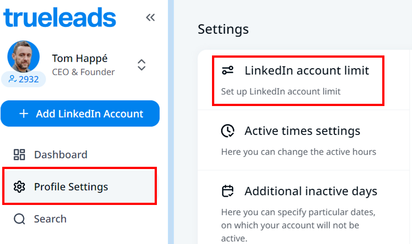
Task: Expand the Tom Happé account switcher
Action: pyautogui.click(x=141, y=65)
